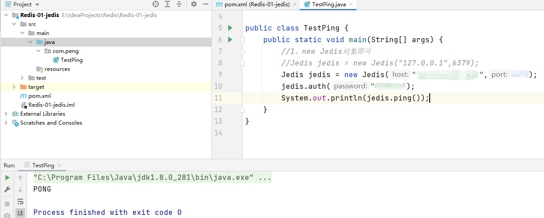
Task: Click the 'Run:' panel label
Action: coord(9,166)
